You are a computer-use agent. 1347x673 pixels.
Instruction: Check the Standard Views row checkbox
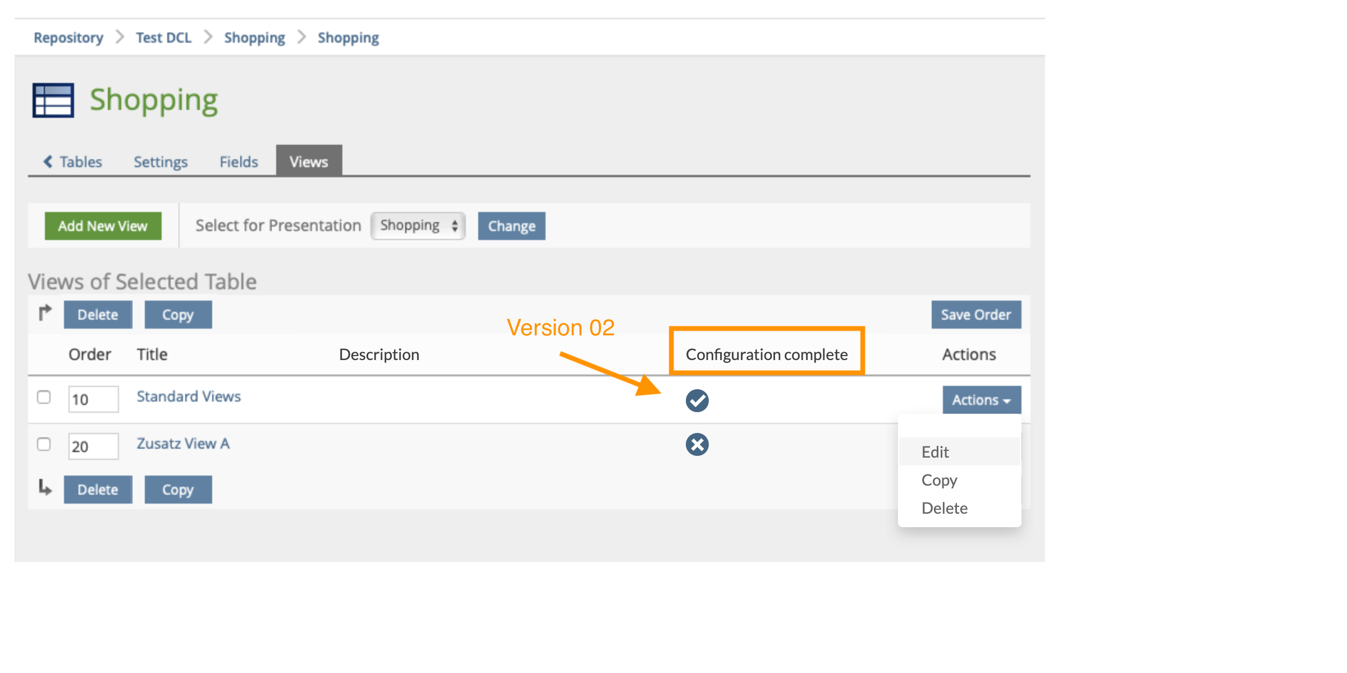coord(44,397)
